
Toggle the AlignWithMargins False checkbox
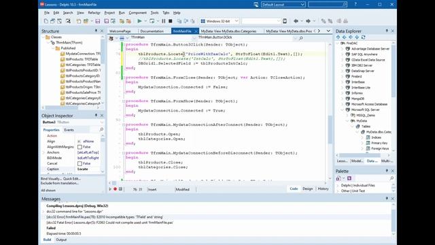point(80,147)
